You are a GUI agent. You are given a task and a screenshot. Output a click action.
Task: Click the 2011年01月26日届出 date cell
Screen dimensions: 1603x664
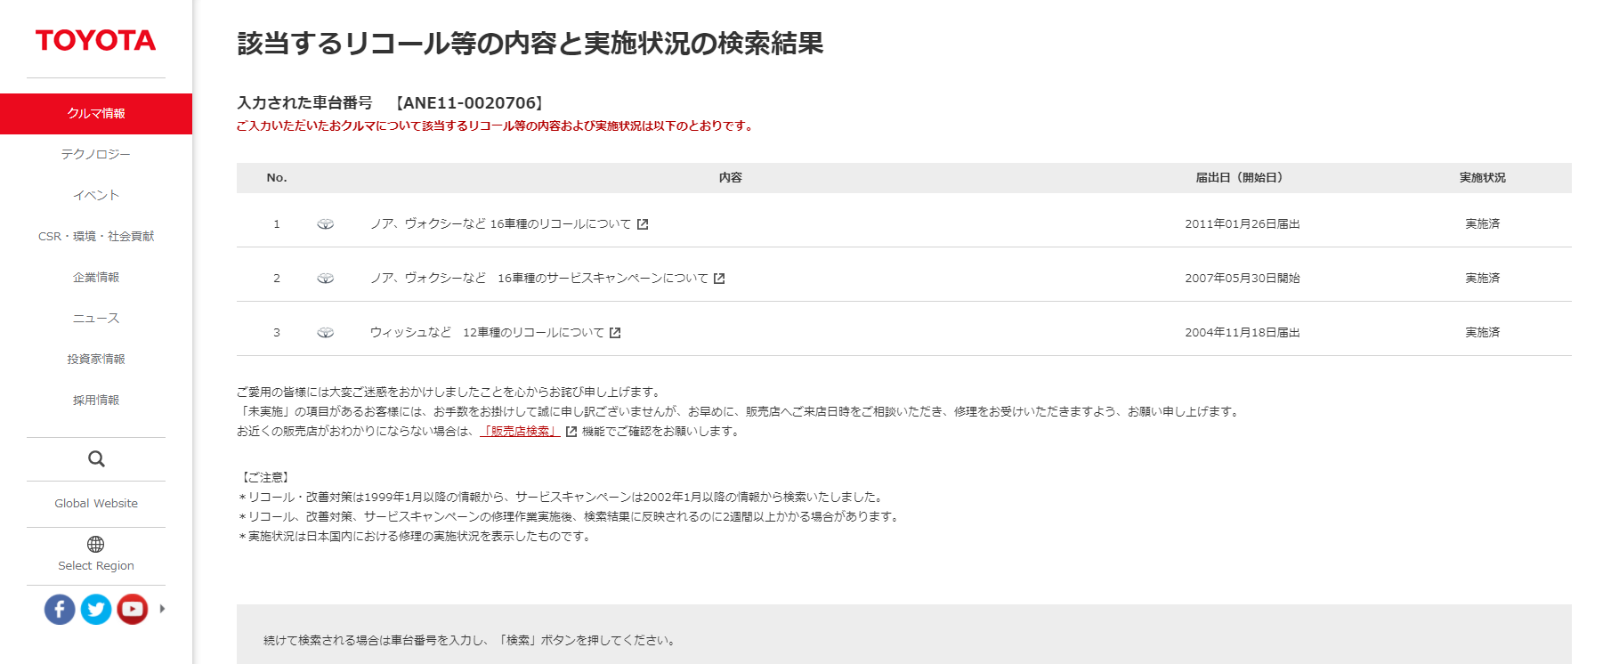1243,224
